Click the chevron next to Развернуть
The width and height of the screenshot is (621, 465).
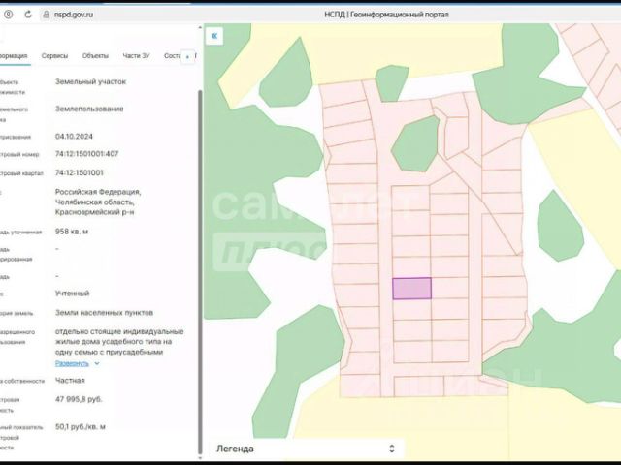click(97, 363)
